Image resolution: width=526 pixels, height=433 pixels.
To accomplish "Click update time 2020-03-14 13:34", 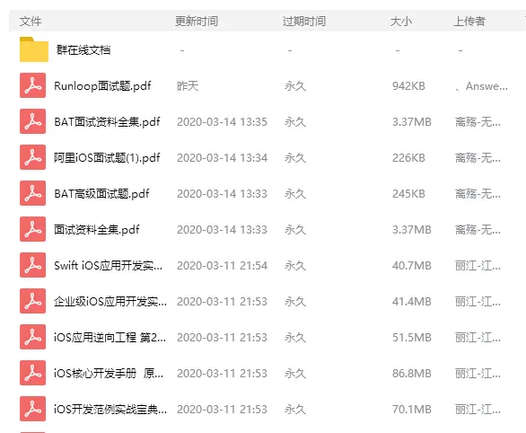I will (x=222, y=158).
